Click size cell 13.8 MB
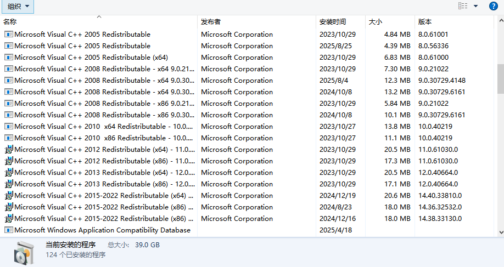504x267 pixels. [x=397, y=127]
